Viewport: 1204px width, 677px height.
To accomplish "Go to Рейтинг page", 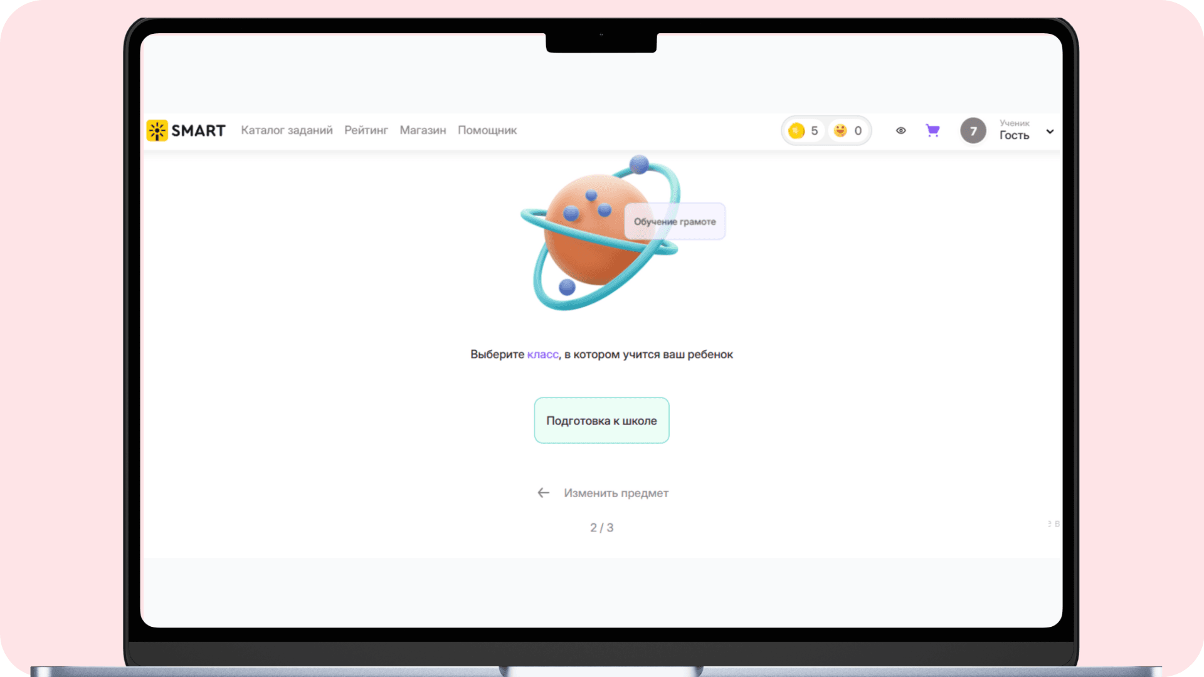I will coord(366,130).
